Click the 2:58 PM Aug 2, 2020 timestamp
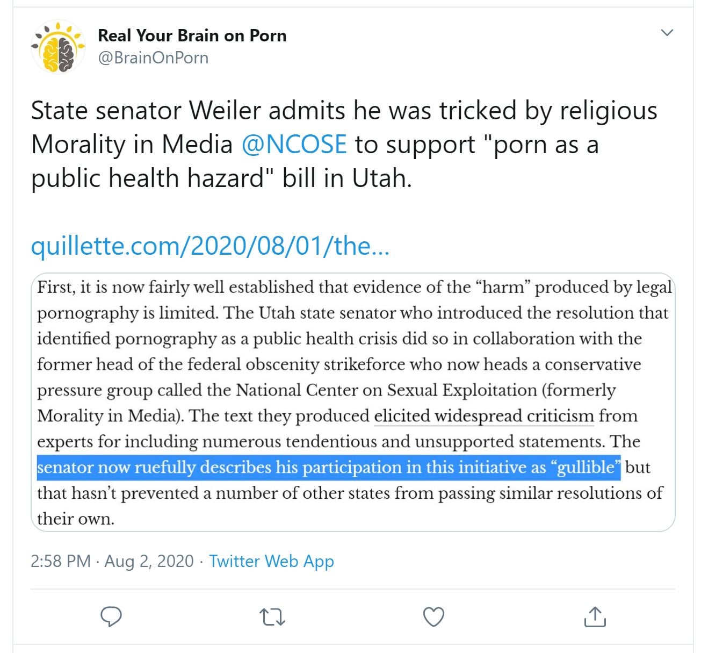 (x=112, y=561)
